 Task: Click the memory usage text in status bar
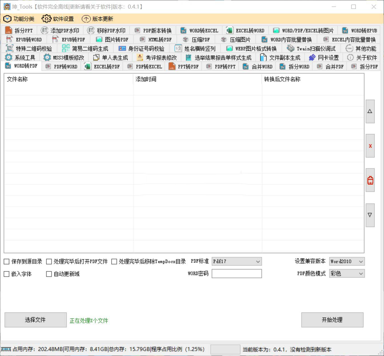pyautogui.click(x=108, y=349)
